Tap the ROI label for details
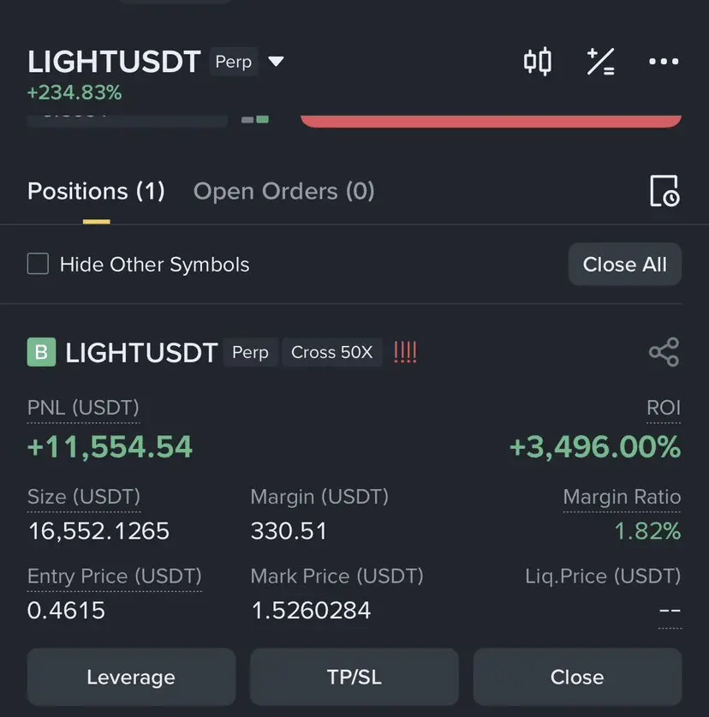The image size is (709, 717). 664,408
